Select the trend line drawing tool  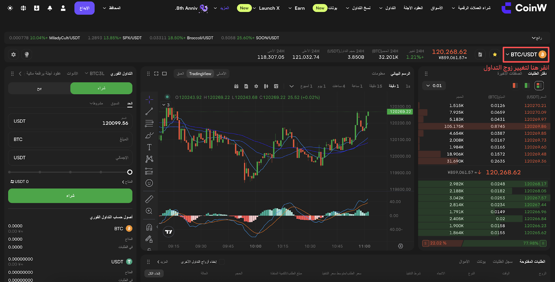click(149, 111)
